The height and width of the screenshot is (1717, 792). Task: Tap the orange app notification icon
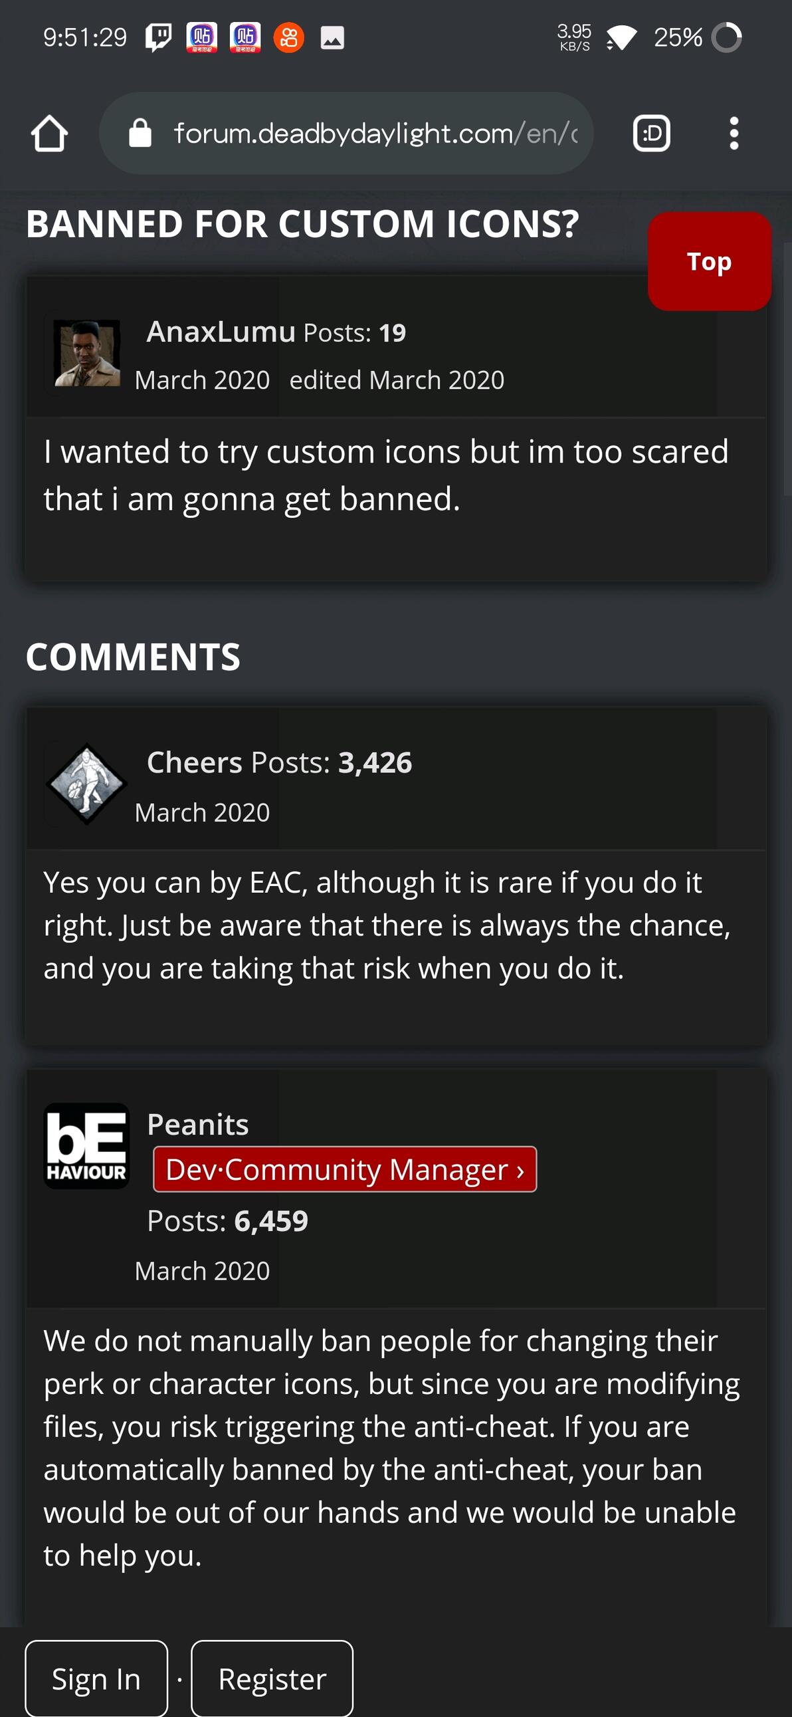pyautogui.click(x=288, y=37)
